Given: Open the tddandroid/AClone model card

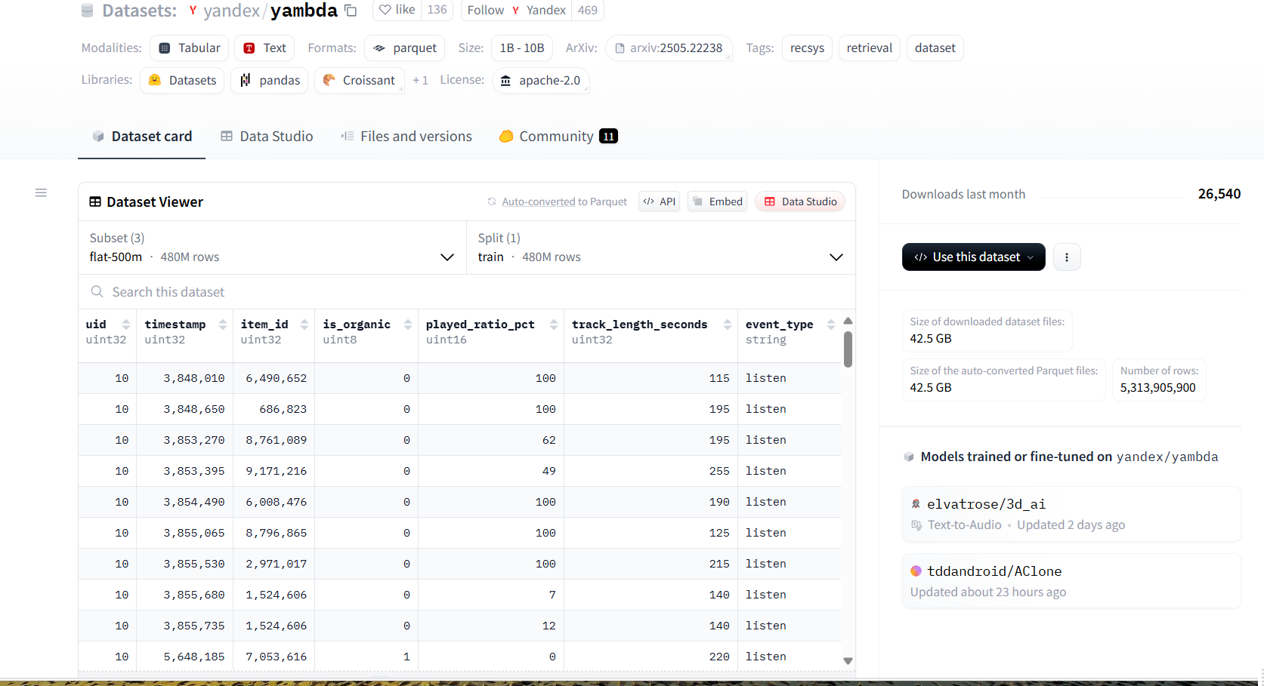Looking at the screenshot, I should coord(1071,581).
